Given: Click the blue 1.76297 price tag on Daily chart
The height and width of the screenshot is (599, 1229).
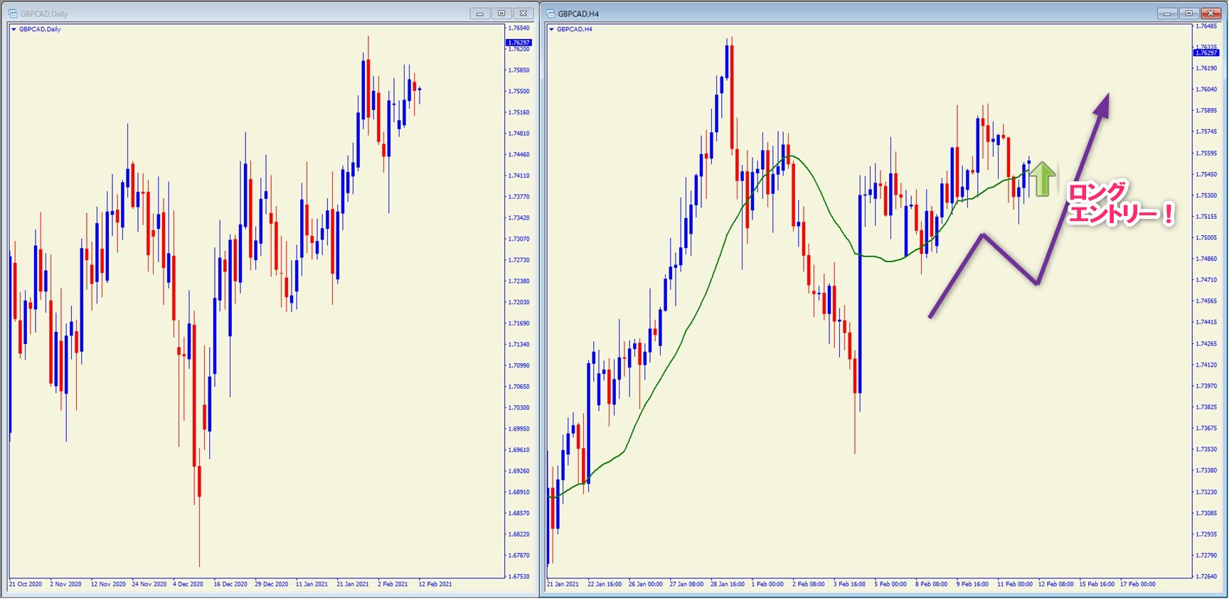Looking at the screenshot, I should click(x=518, y=43).
